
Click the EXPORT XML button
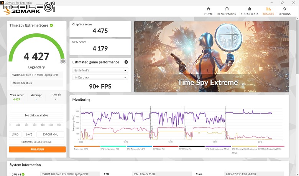pyautogui.click(x=50, y=134)
